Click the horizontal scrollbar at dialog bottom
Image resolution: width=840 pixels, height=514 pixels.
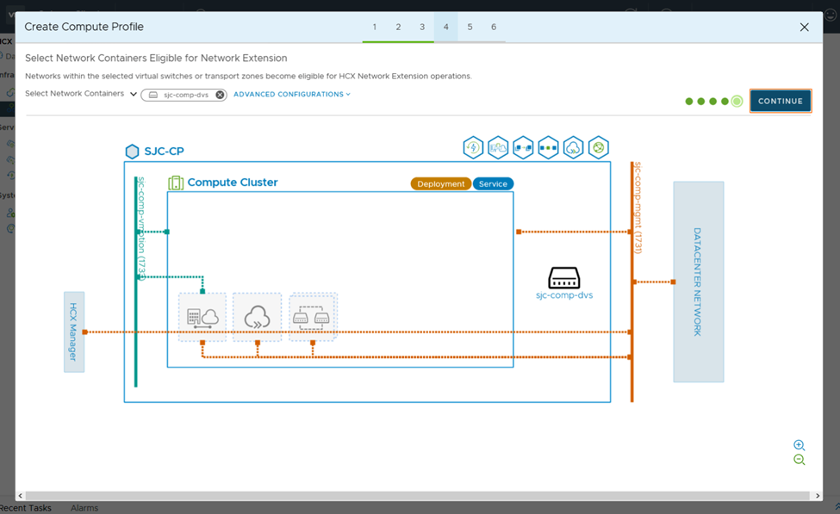point(419,496)
